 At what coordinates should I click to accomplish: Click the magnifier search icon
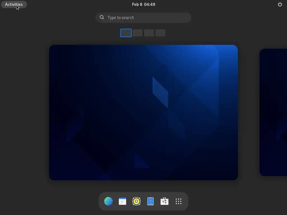102,17
